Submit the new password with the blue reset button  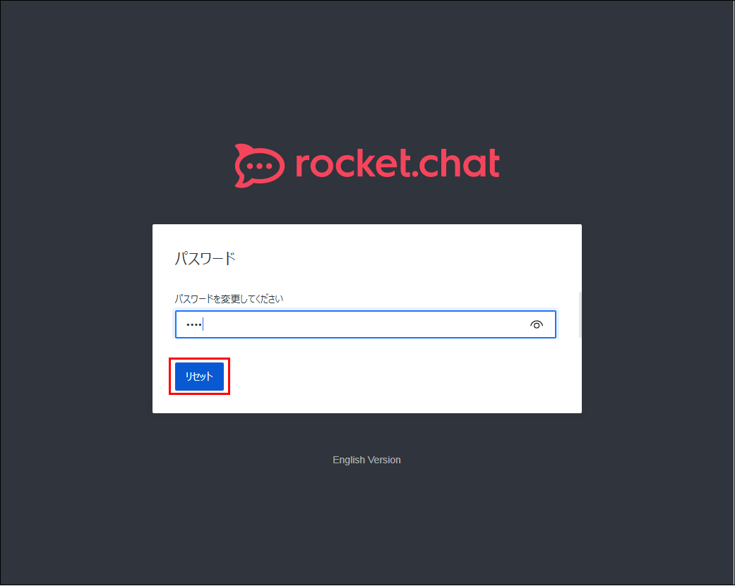tap(199, 377)
